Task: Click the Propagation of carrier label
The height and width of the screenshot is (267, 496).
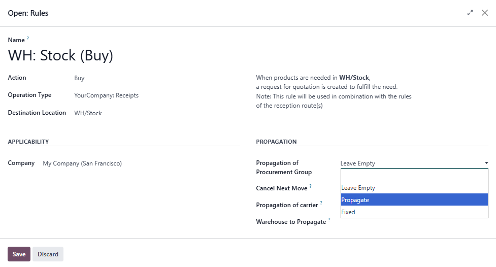Action: (287, 205)
